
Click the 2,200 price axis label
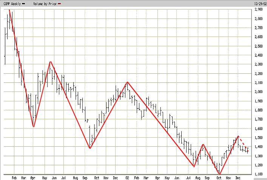point(259,74)
